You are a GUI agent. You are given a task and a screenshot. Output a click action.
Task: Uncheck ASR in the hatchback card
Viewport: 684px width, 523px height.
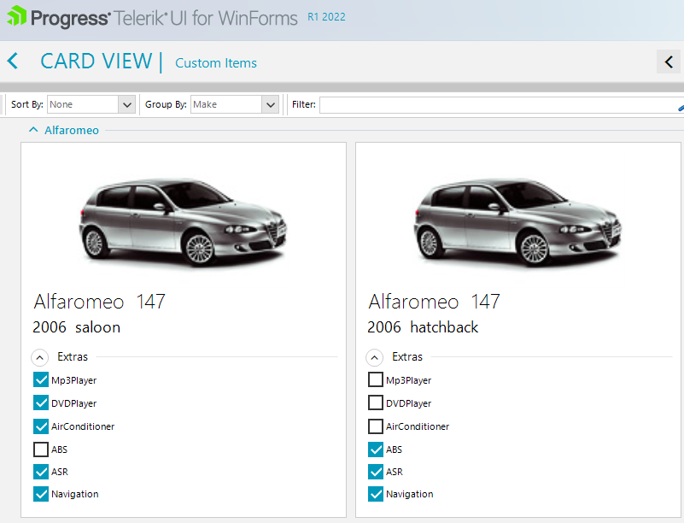[x=376, y=472]
